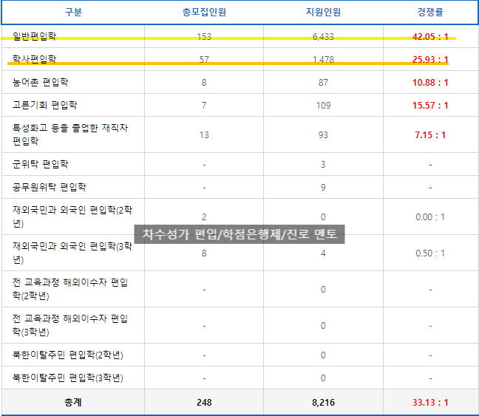Viewport: 479px width, 416px height.
Task: Select the 학사편입학 row label
Action: click(34, 59)
